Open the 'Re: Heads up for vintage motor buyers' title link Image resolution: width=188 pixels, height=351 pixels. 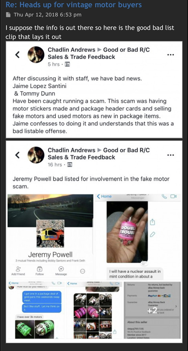[74, 5]
